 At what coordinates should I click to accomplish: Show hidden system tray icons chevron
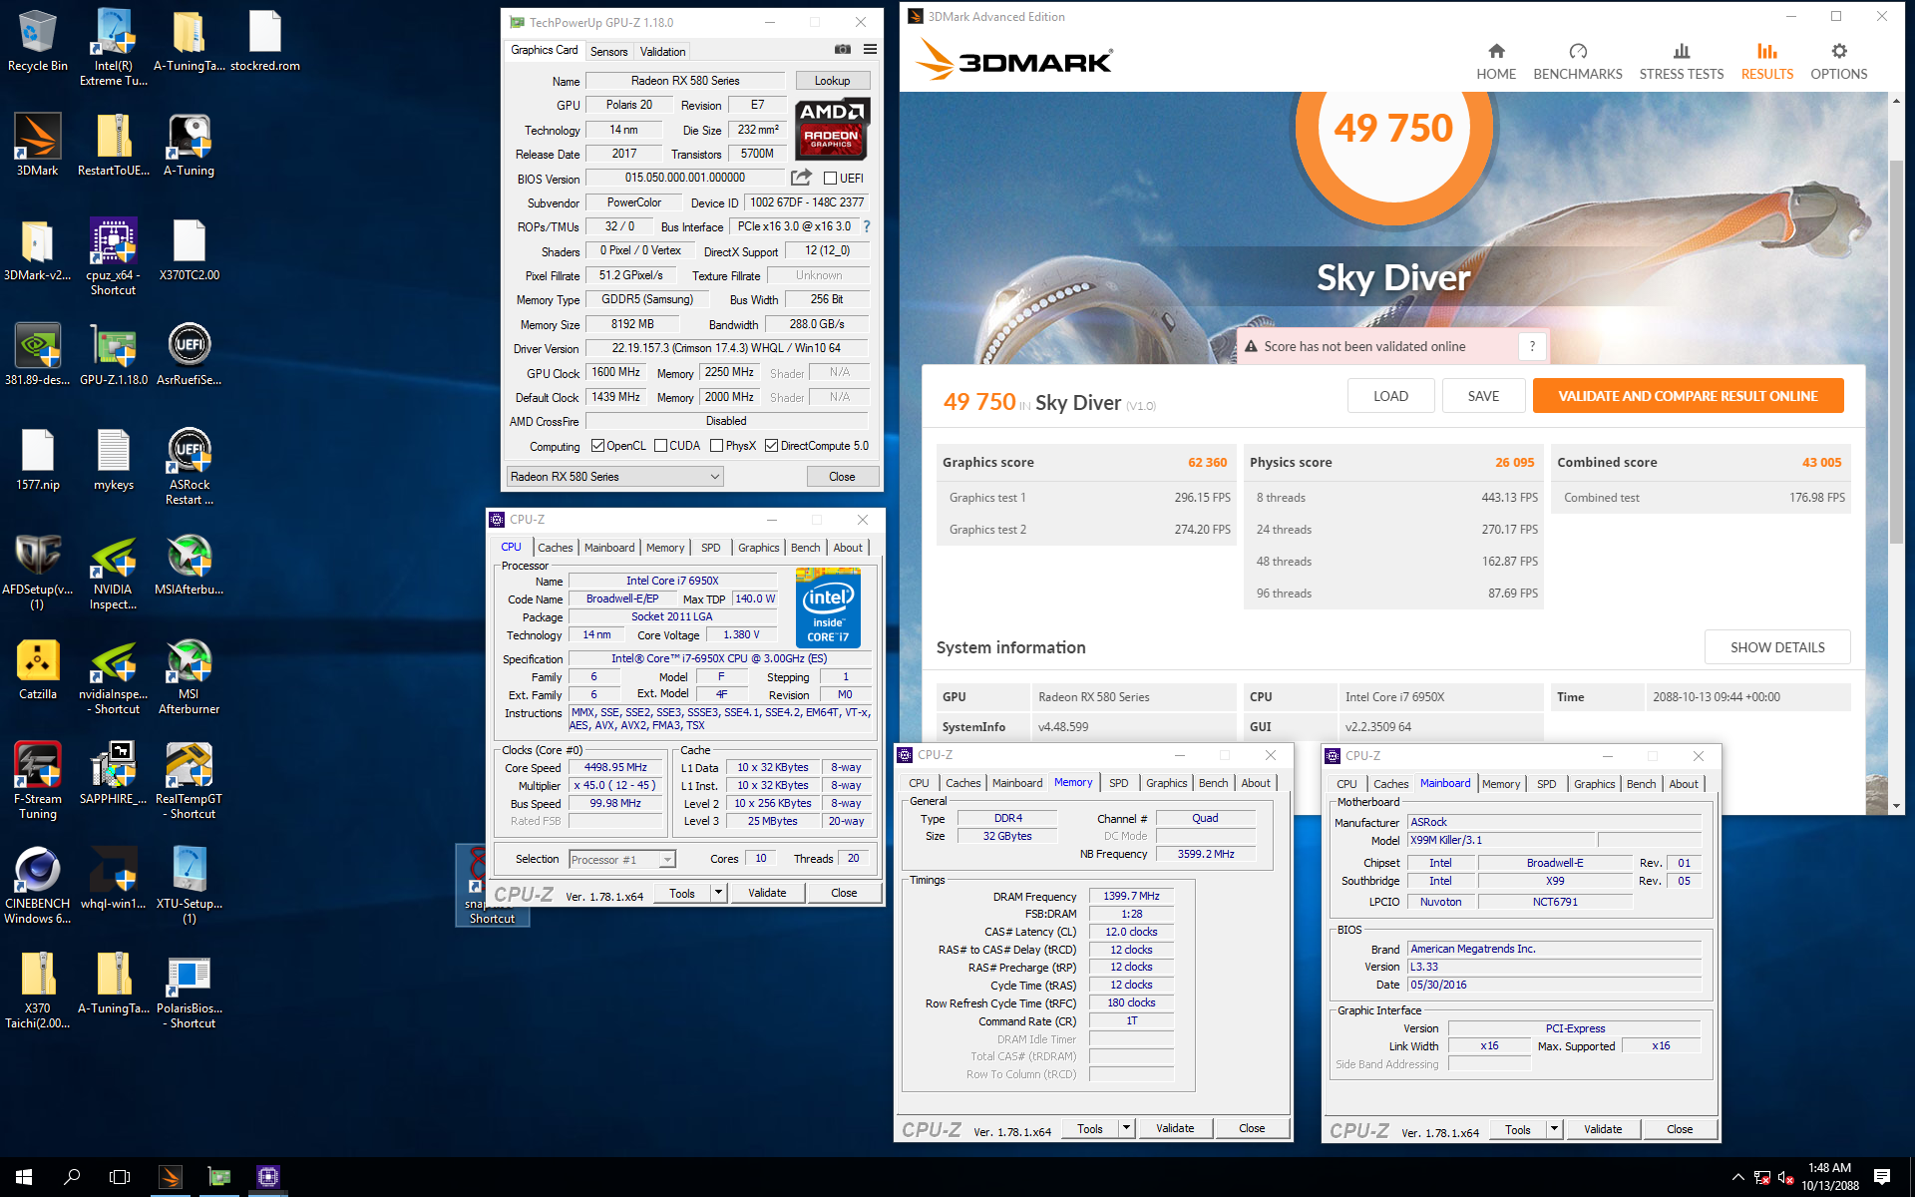[x=1737, y=1177]
